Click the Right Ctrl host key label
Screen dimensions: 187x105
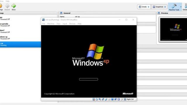coord(130,99)
